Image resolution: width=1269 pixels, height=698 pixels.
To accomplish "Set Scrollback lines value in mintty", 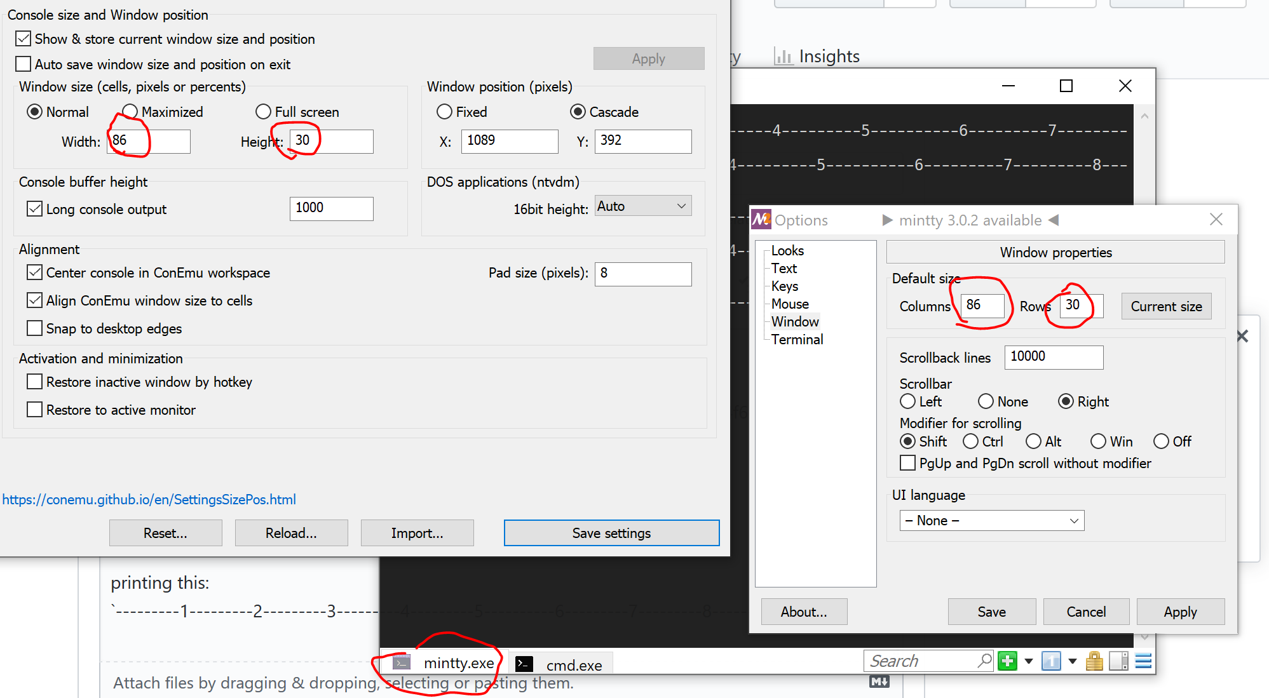I will 1054,357.
